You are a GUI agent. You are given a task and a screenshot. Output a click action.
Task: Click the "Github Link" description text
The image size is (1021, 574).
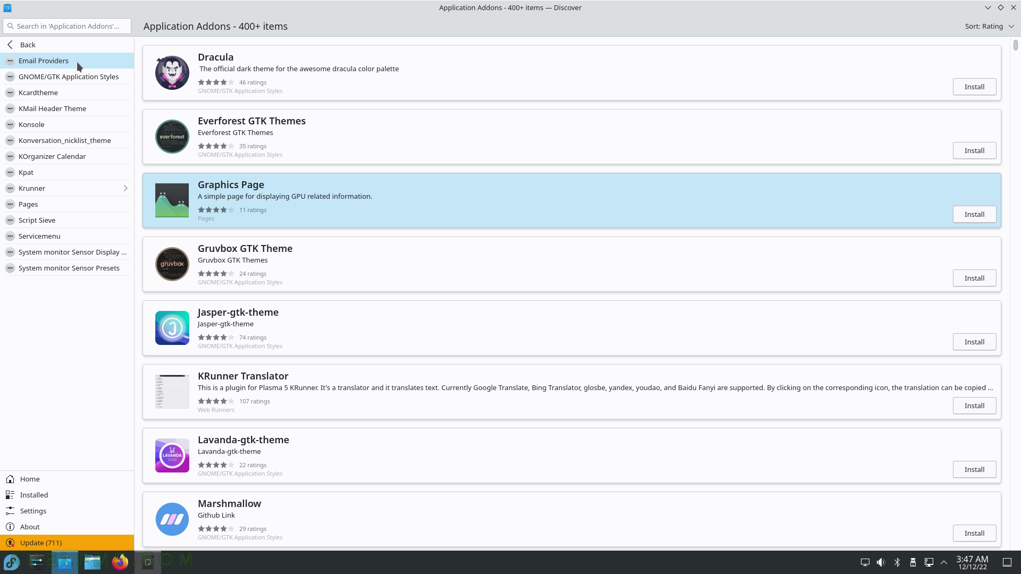pyautogui.click(x=216, y=515)
